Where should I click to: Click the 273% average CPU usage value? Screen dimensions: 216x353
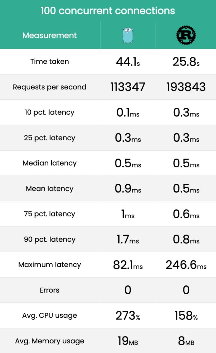(128, 316)
